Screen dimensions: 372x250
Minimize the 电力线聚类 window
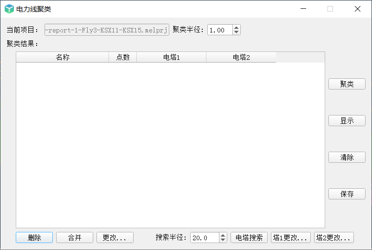pos(303,9)
